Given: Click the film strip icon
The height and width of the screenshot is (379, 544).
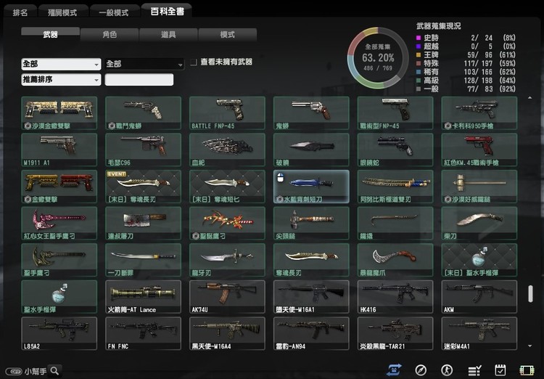Looking at the screenshot, I should (x=527, y=371).
